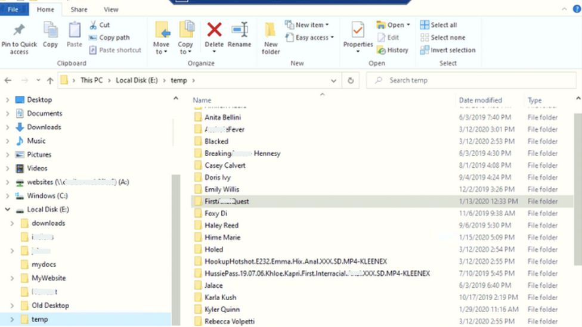Collapse the Local Disk (E:) node
The image size is (582, 327).
pos(7,210)
